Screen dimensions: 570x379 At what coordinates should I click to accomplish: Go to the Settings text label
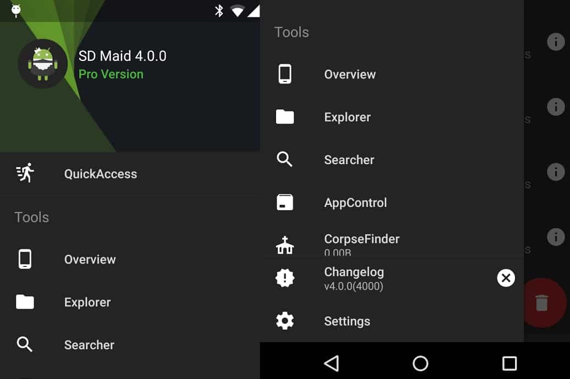347,321
